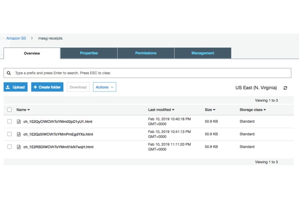
Task: Click the file icon for ch_1E2QyCIWCVhToYMm02pD1yU1.html
Action: (18, 122)
